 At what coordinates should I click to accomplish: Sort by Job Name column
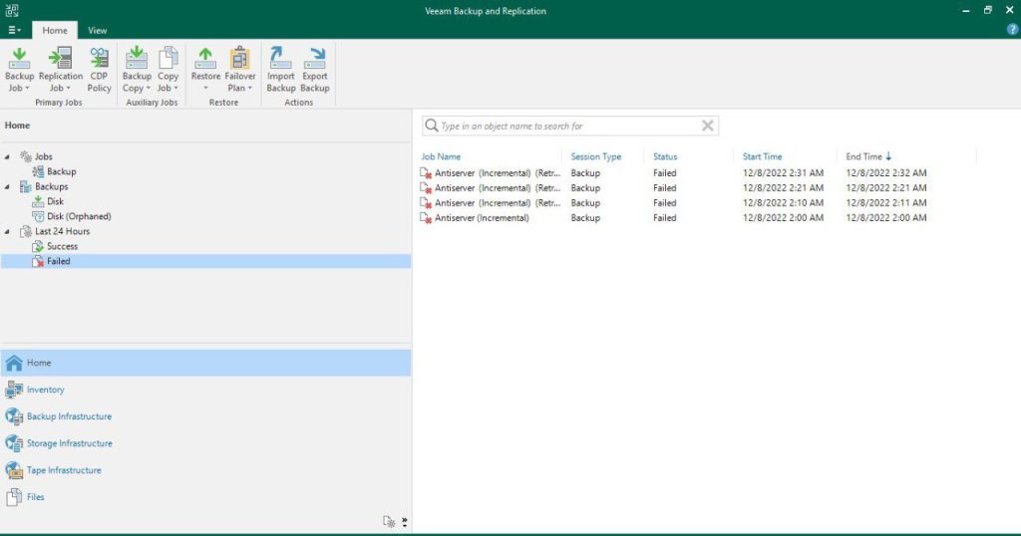click(441, 156)
